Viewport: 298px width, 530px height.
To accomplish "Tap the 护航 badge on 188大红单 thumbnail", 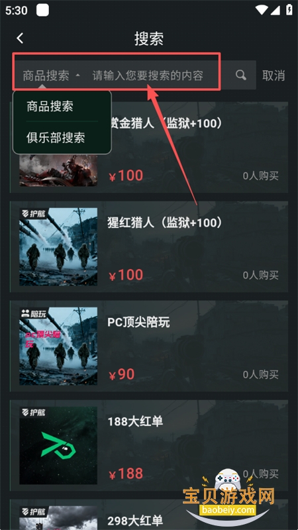I will (x=33, y=412).
